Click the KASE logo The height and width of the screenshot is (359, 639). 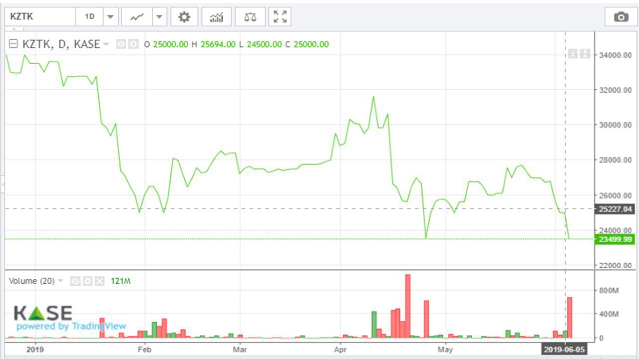click(x=43, y=313)
